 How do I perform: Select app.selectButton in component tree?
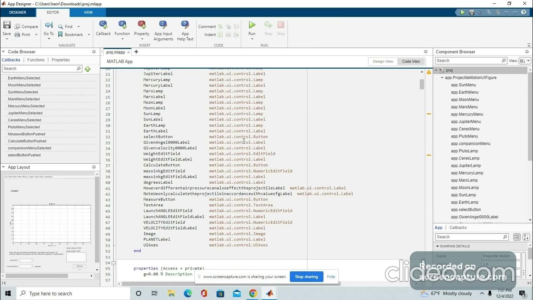[466, 210]
